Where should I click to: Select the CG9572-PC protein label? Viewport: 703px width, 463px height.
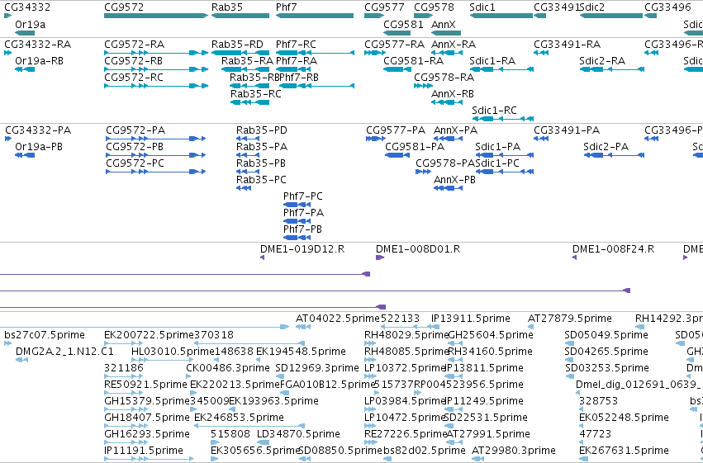click(135, 163)
